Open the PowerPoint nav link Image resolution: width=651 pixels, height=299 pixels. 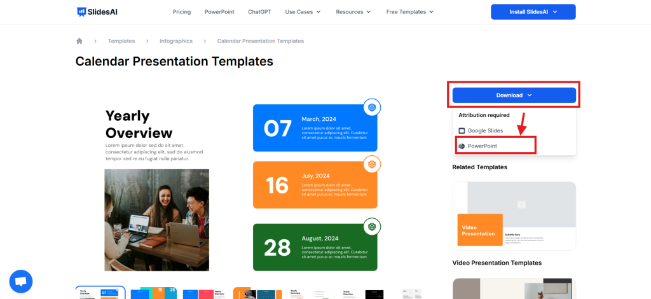[219, 12]
